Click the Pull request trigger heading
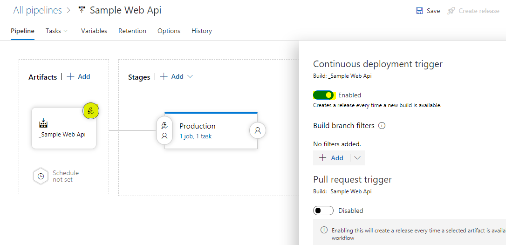506x245 pixels. tap(352, 179)
